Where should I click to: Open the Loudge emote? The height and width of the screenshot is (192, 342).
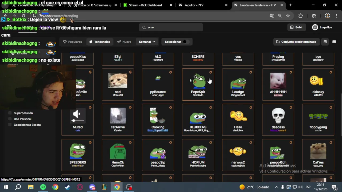pos(238,85)
